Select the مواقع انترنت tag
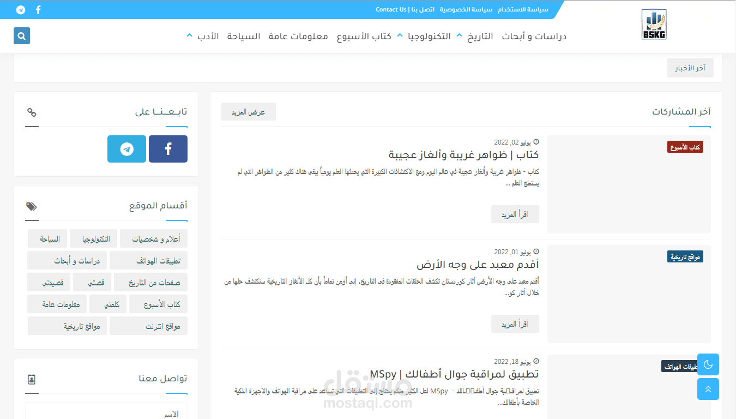Screen dimensions: 736x419 click(148, 326)
